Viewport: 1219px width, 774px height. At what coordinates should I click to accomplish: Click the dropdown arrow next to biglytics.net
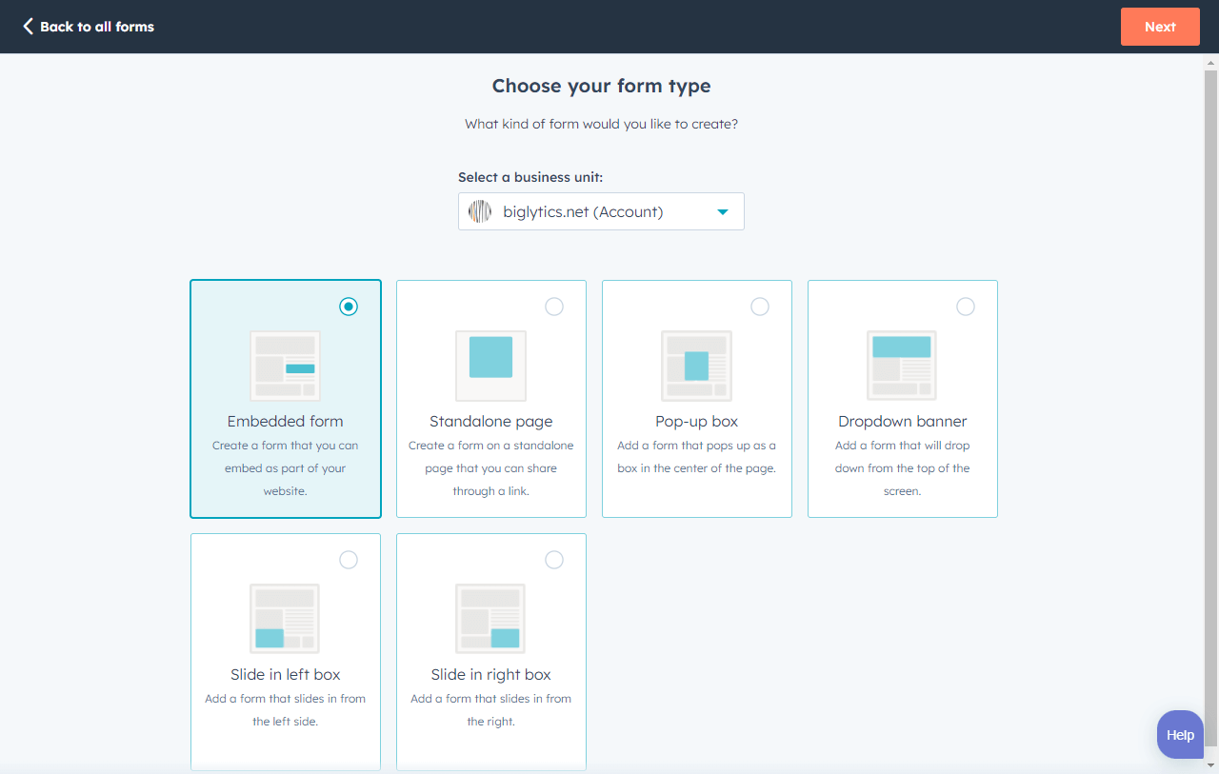[x=722, y=211]
